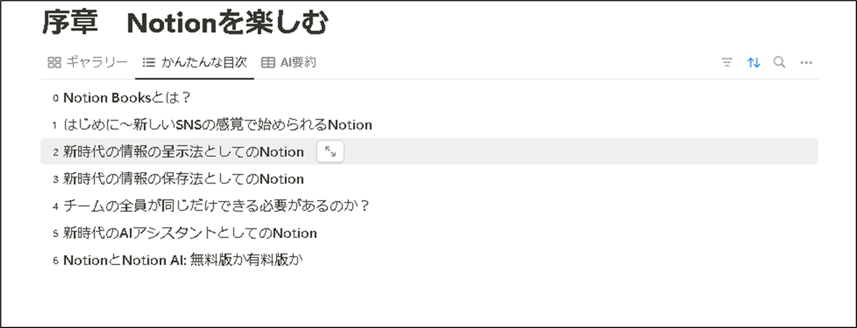
Task: Open the Notion Booksとは？ page
Action: 127,97
